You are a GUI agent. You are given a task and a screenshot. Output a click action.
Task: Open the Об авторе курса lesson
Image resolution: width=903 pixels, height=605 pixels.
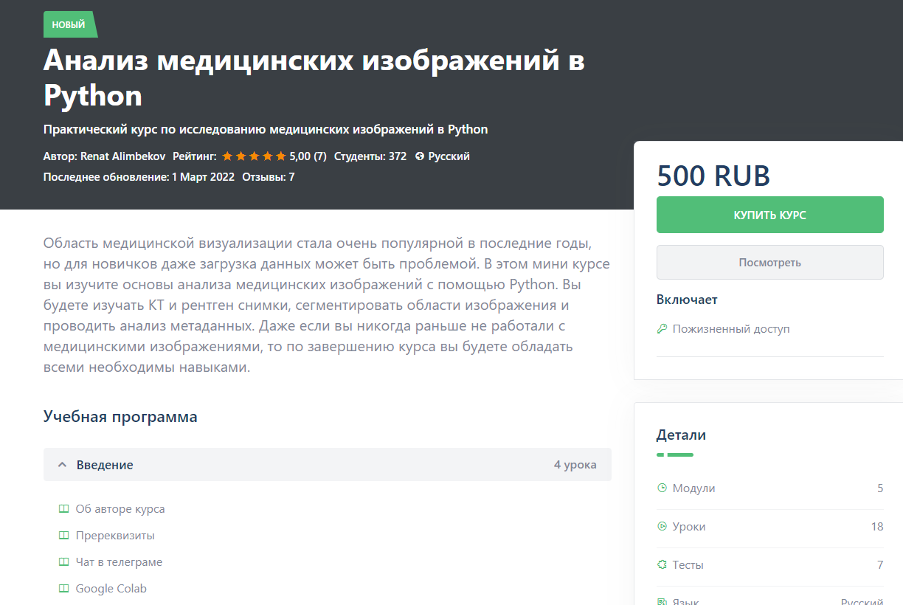120,509
